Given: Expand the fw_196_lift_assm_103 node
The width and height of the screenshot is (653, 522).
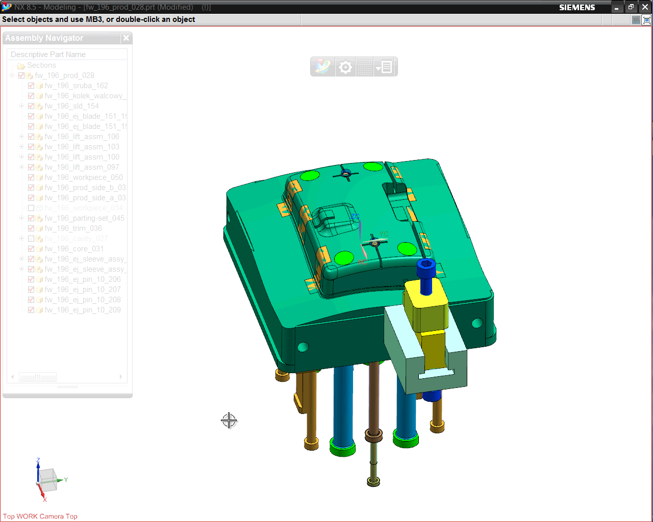Looking at the screenshot, I should (x=22, y=147).
